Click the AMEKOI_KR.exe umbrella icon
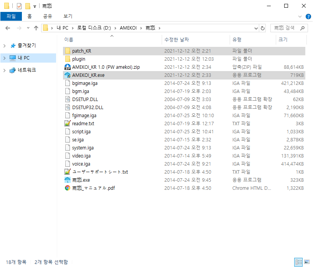 click(68, 75)
